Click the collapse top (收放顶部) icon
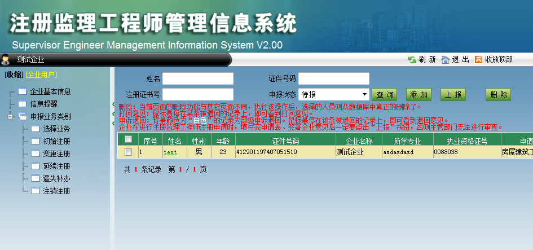This screenshot has width=533, height=250. (479, 59)
